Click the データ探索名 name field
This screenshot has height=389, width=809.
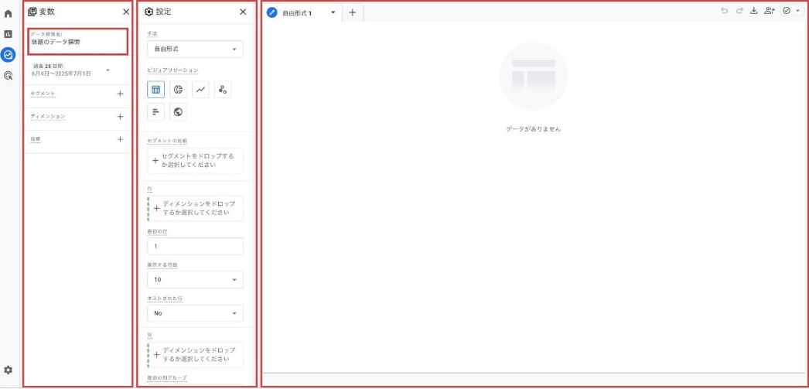click(77, 41)
